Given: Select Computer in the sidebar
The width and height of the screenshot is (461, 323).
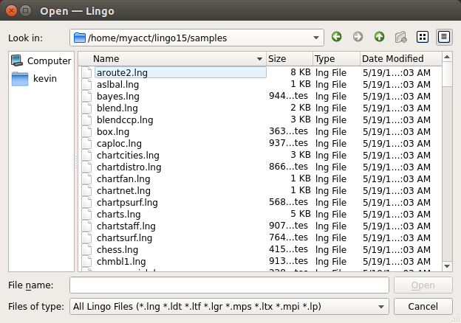Looking at the screenshot, I should (x=41, y=60).
